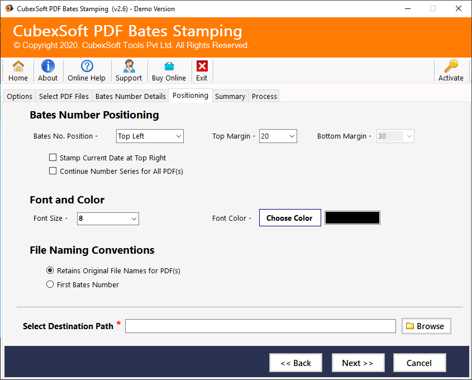Image resolution: width=472 pixels, height=380 pixels.
Task: Enable Stamp Current Date at Top Right
Action: pyautogui.click(x=53, y=158)
